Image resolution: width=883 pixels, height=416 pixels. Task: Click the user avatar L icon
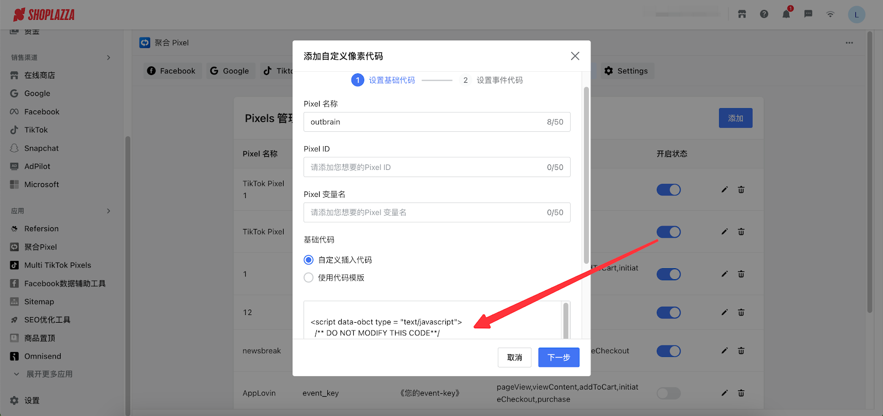pyautogui.click(x=856, y=15)
